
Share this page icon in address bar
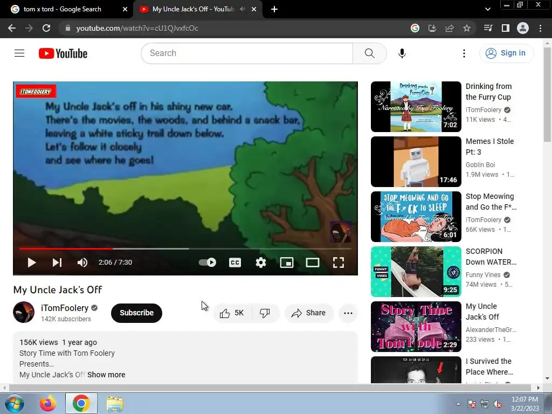point(449,28)
